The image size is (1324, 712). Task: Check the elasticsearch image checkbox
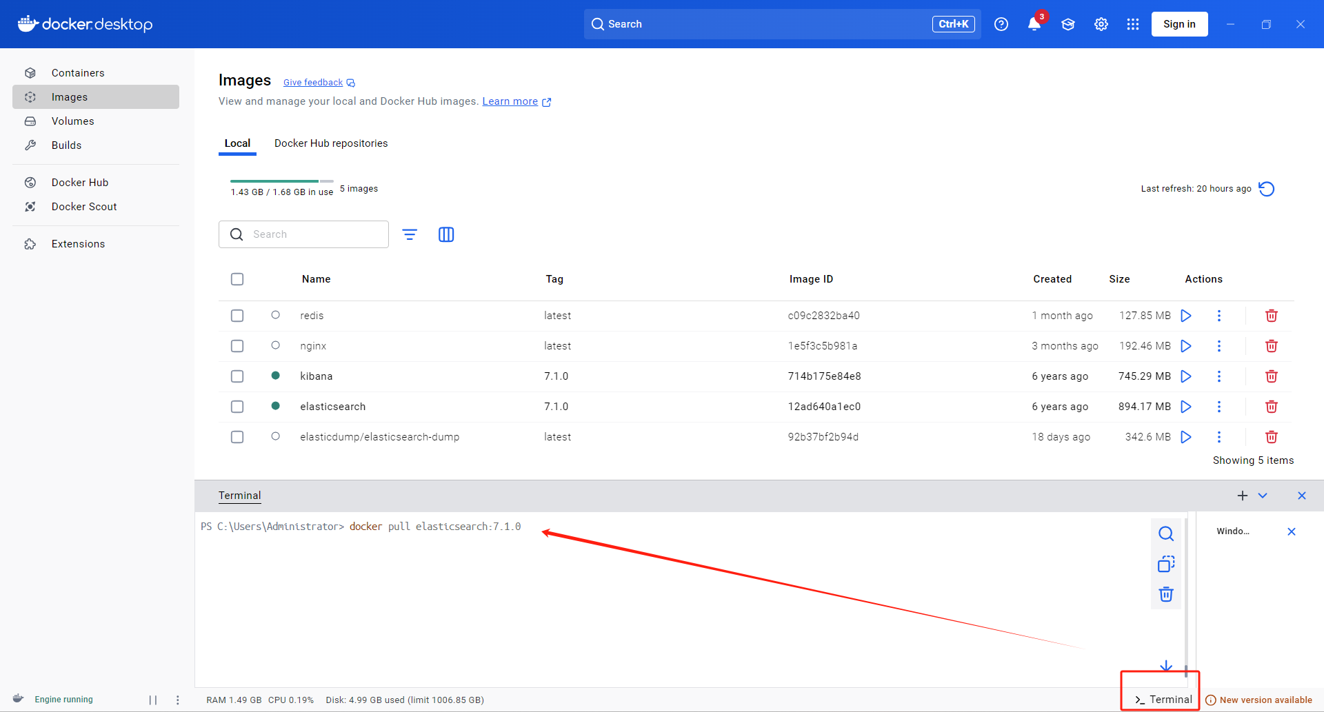237,407
